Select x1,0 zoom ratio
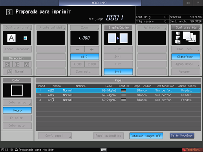Screen dimensions: 203x152 [x=84, y=57]
